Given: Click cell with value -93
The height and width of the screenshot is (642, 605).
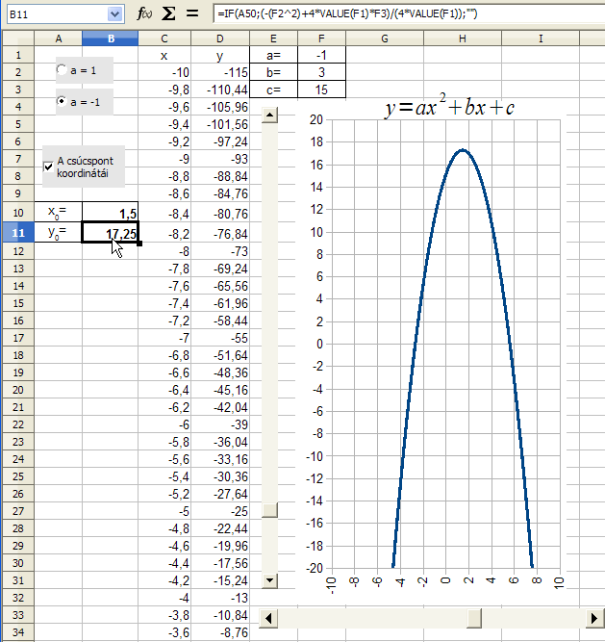Looking at the screenshot, I should click(x=220, y=159).
